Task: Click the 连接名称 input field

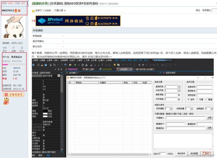Action: 205,87
